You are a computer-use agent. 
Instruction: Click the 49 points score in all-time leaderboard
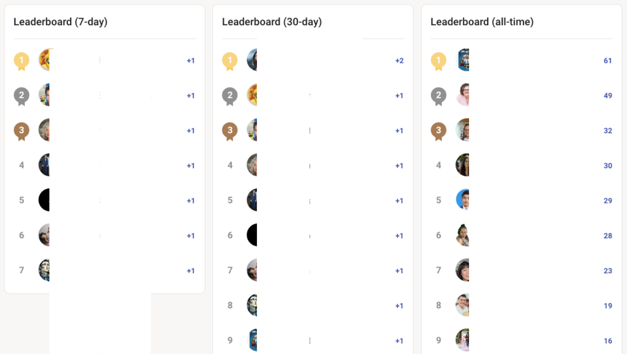point(607,96)
